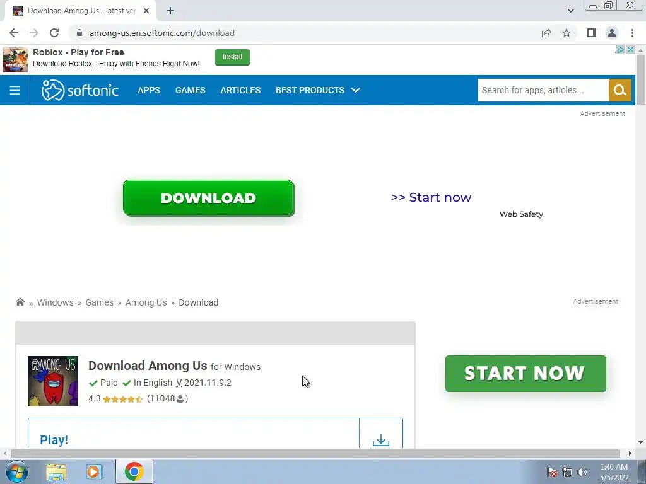This screenshot has width=646, height=484.
Task: Open a new tab with plus button
Action: point(170,11)
